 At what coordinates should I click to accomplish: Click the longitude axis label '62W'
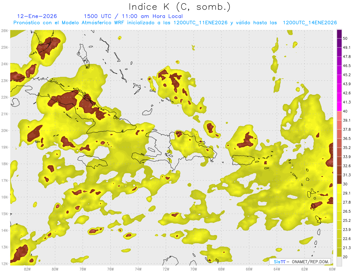pyautogui.click(x=304, y=269)
